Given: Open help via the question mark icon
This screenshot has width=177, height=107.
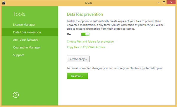Looking at the screenshot, I should [x=16, y=95].
